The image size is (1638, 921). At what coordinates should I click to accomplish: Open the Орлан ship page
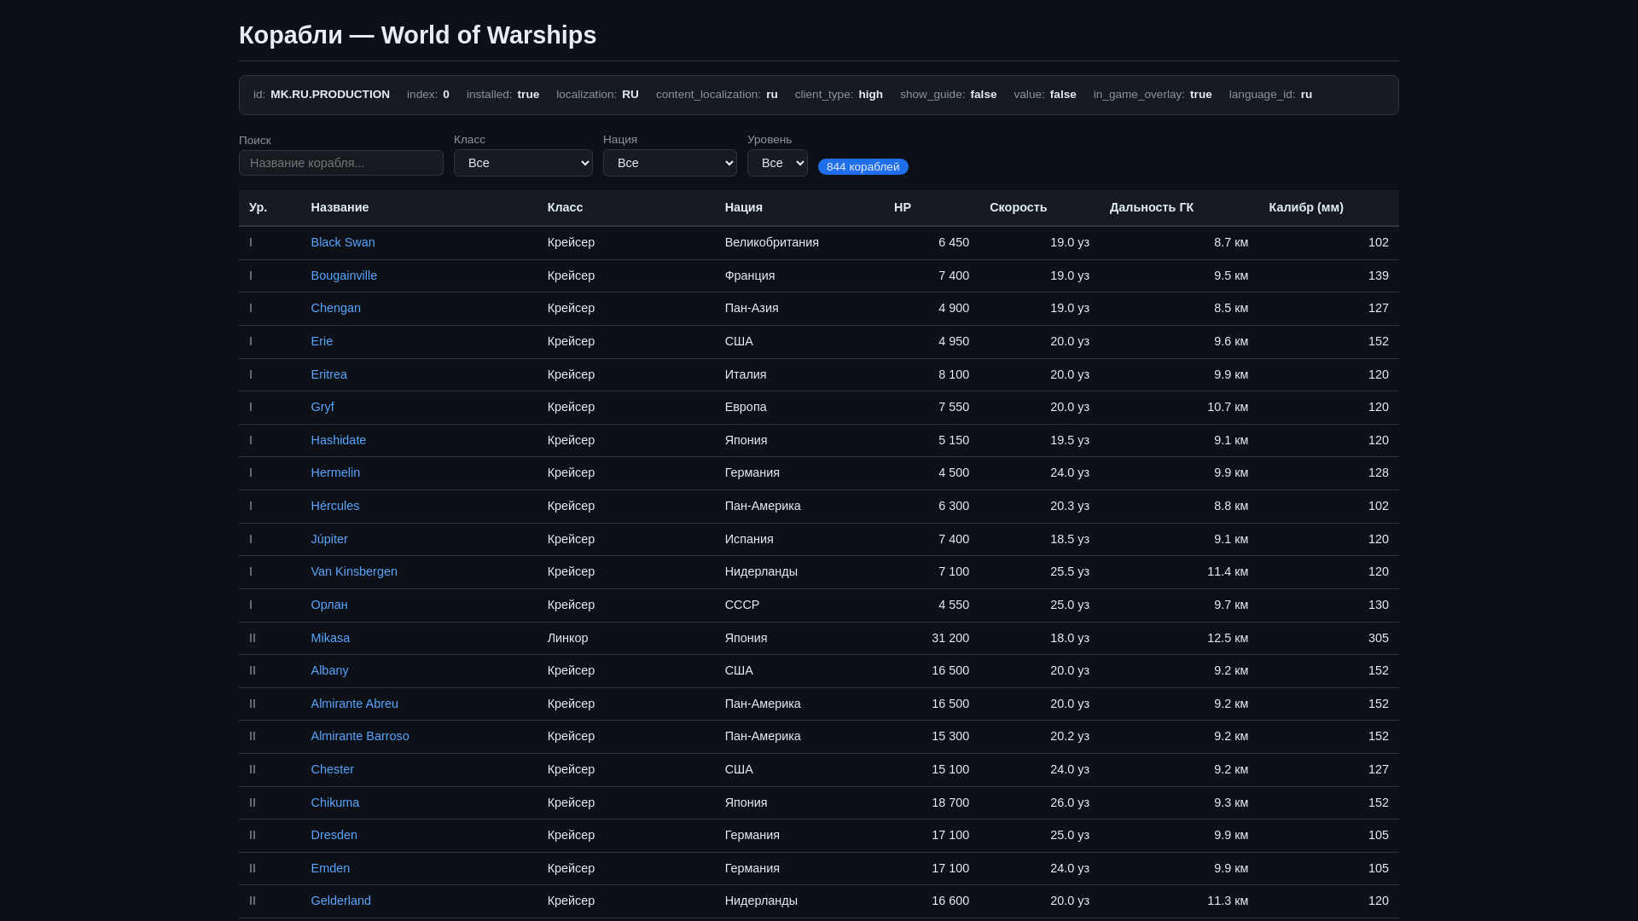coord(329,605)
